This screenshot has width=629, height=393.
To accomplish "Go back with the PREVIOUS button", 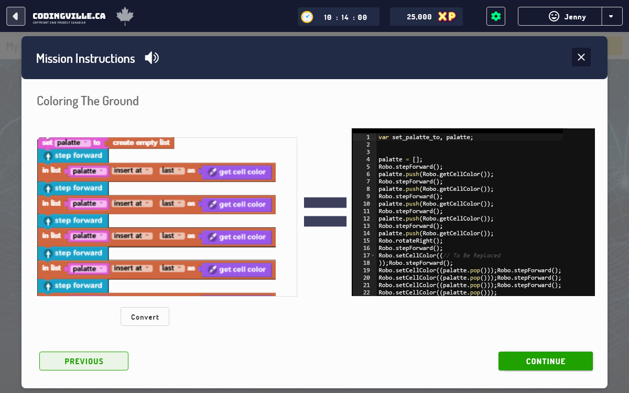I will 83,361.
